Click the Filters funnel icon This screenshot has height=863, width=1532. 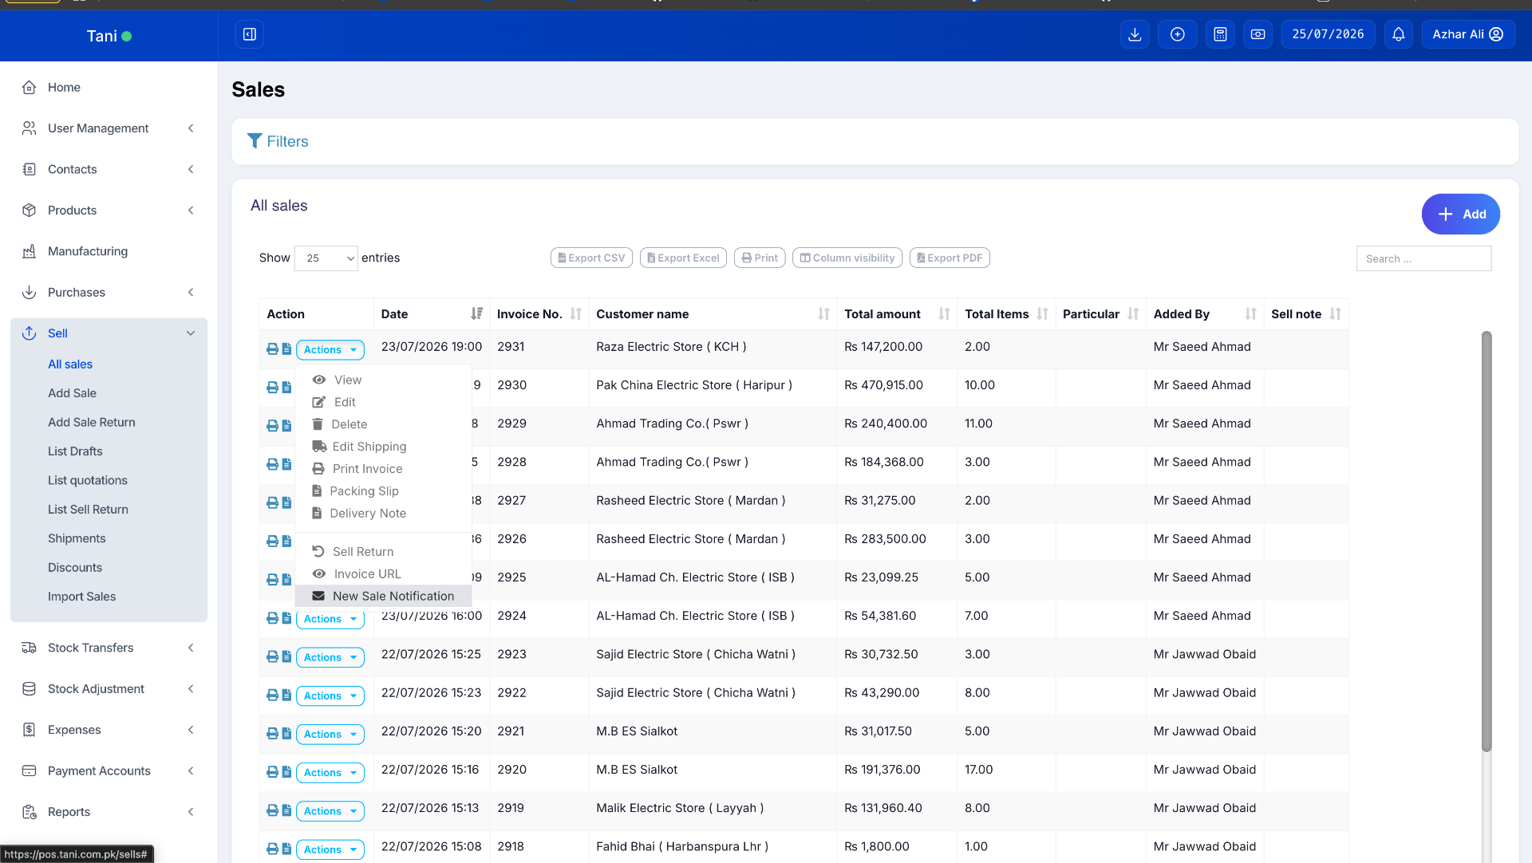click(x=255, y=141)
